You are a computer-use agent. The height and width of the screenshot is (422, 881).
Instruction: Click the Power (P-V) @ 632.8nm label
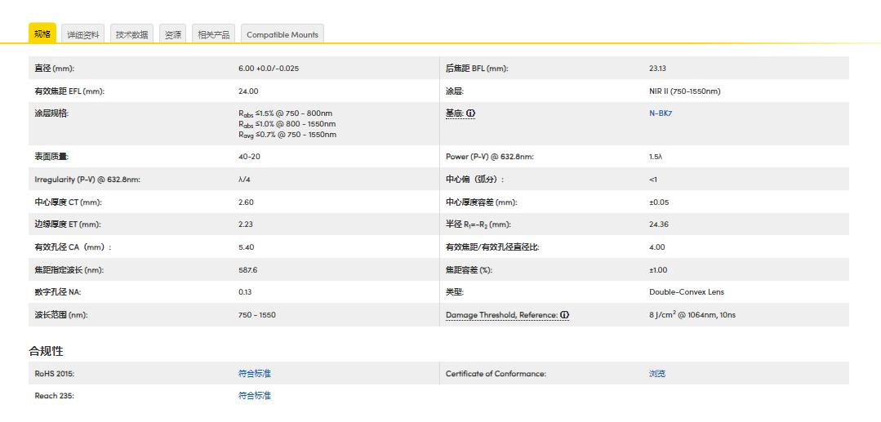pyautogui.click(x=490, y=157)
